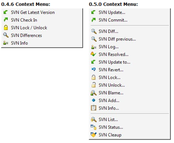
Task: Click the SVN Get Latest Version arrow icon
Action: point(6,12)
